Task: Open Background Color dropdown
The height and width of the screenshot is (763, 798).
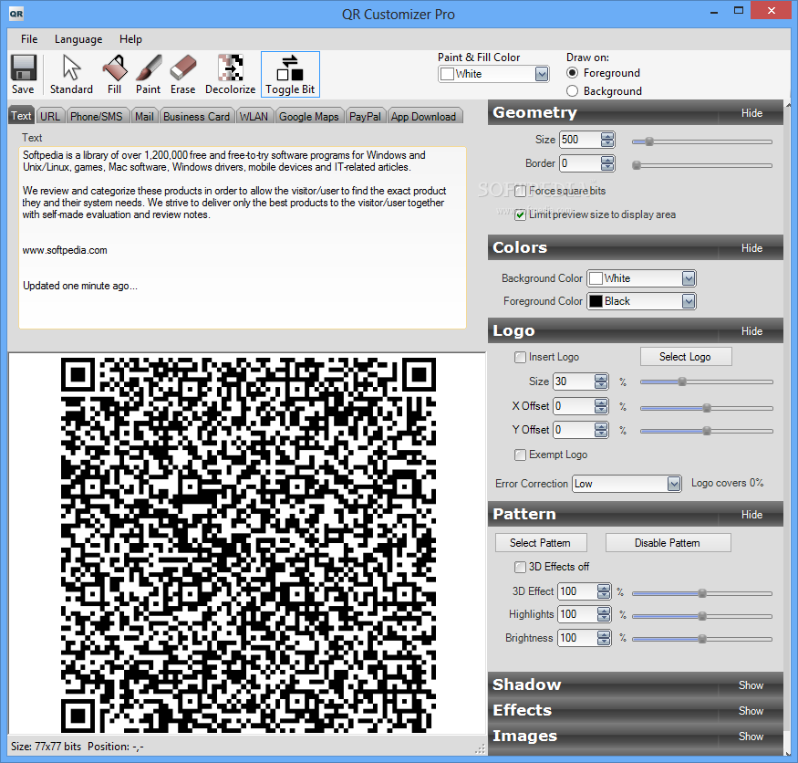Action: [689, 278]
